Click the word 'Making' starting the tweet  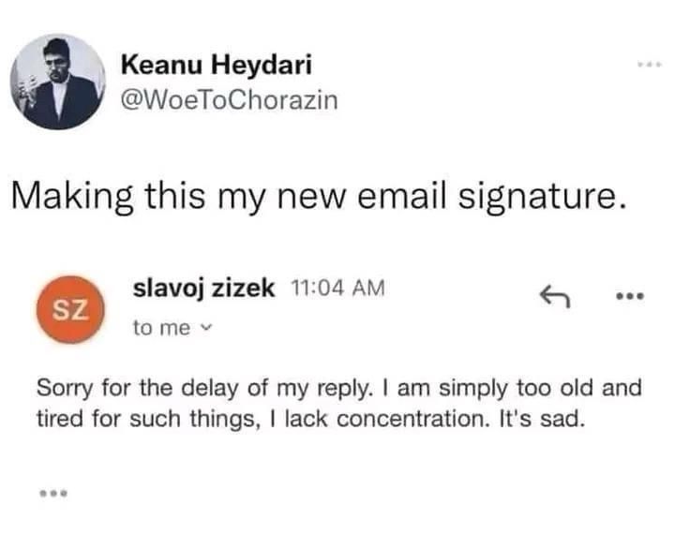click(x=72, y=197)
